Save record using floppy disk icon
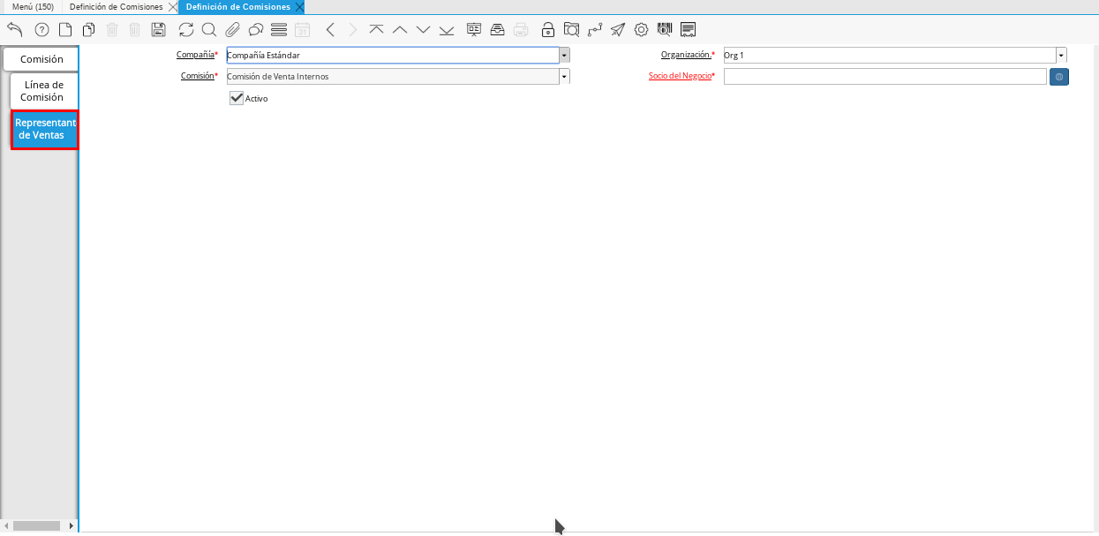The width and height of the screenshot is (1099, 536). 159,29
